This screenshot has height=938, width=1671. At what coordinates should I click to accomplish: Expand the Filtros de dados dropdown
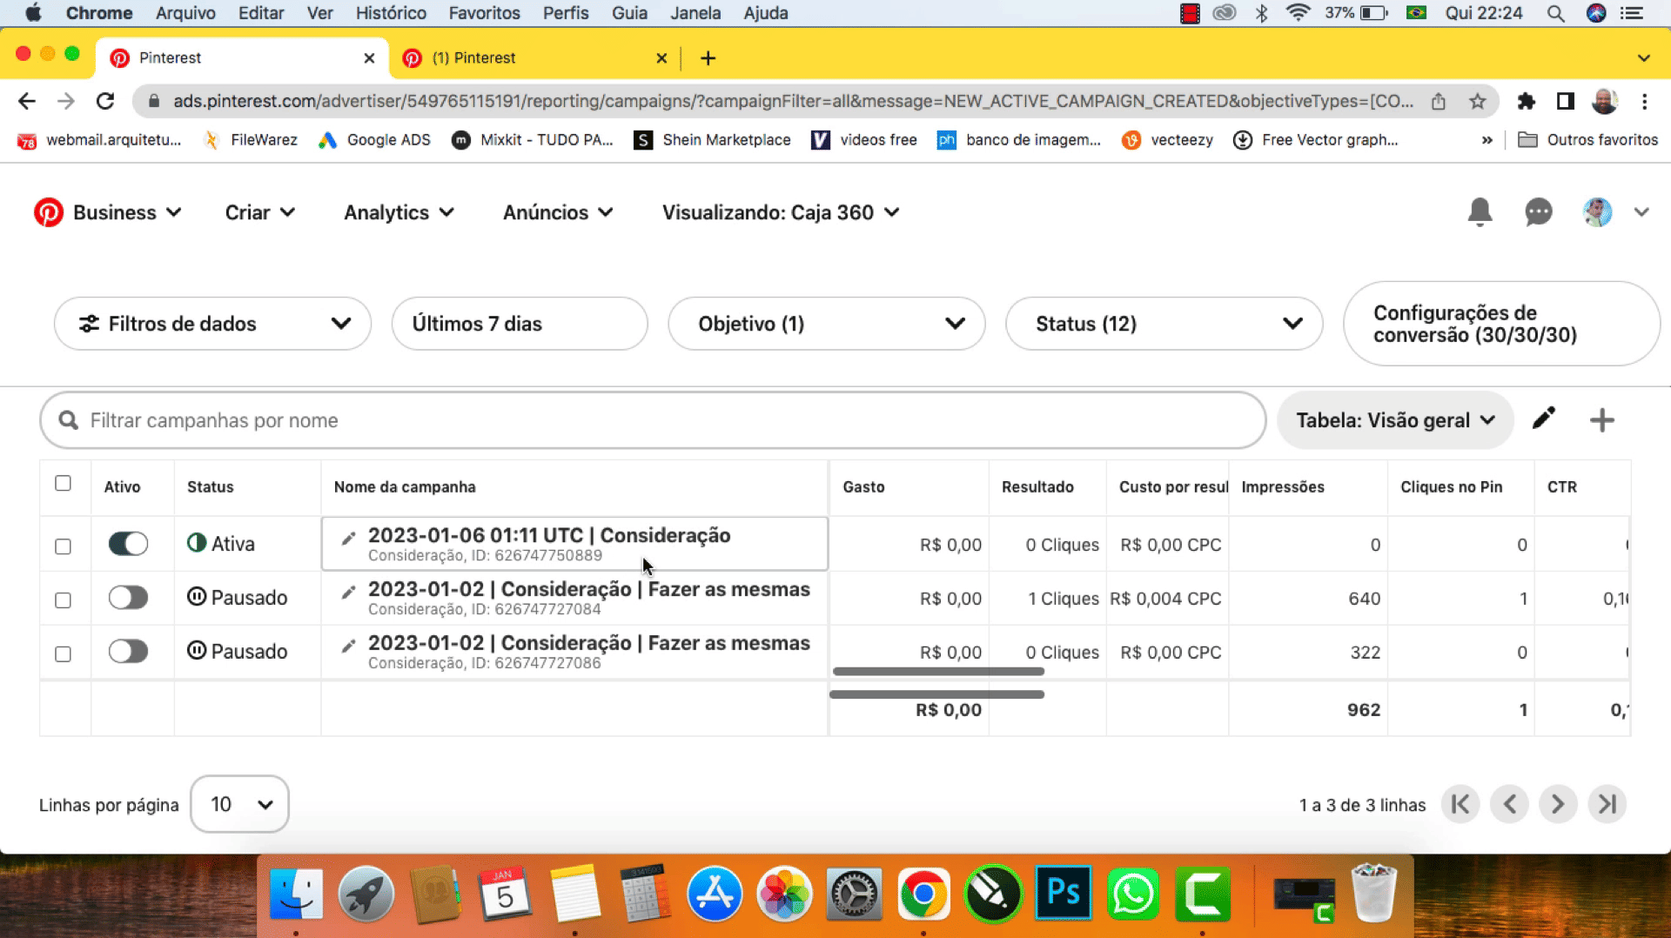coord(212,324)
